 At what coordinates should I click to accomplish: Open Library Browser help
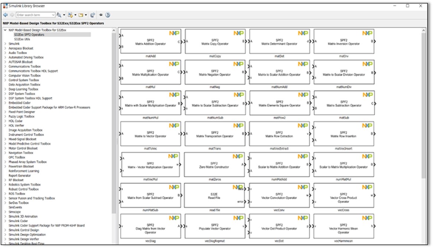pos(107,15)
